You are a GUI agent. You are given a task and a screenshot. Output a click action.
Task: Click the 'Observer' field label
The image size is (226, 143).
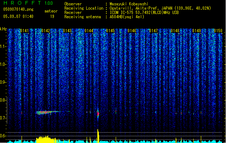coord(73,4)
